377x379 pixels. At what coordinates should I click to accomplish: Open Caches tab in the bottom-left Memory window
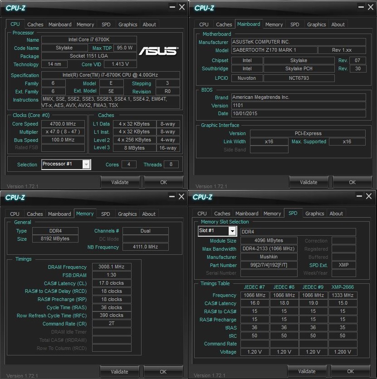point(35,214)
